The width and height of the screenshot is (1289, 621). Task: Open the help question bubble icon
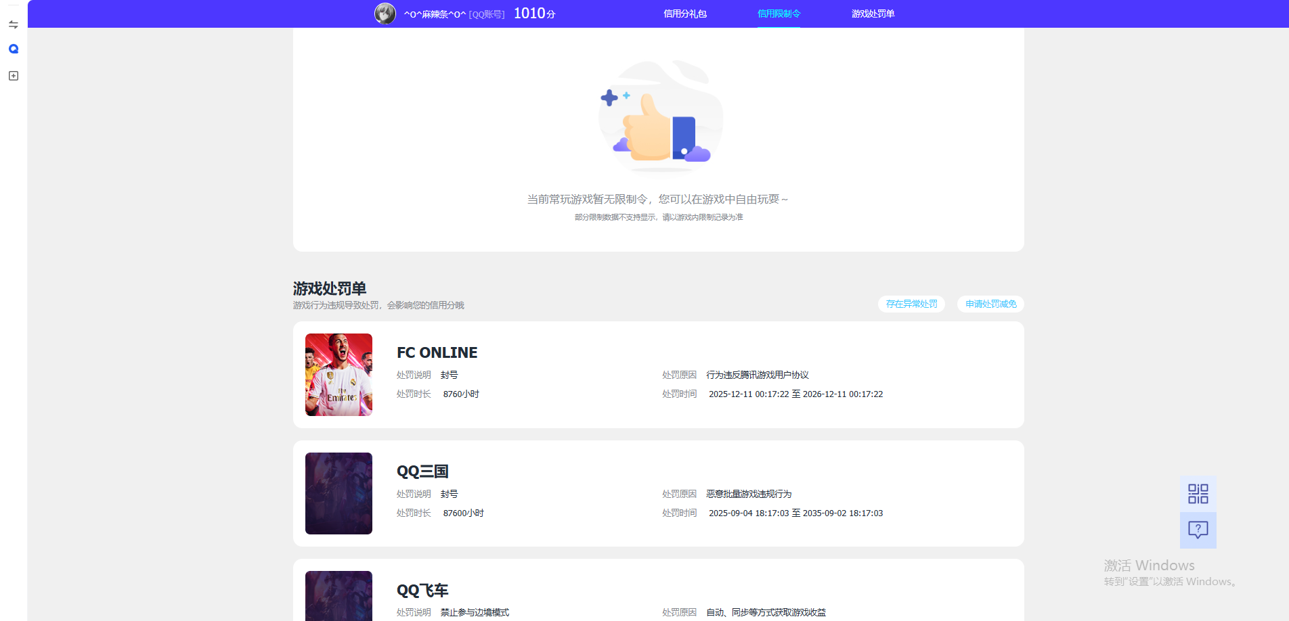coord(1198,530)
